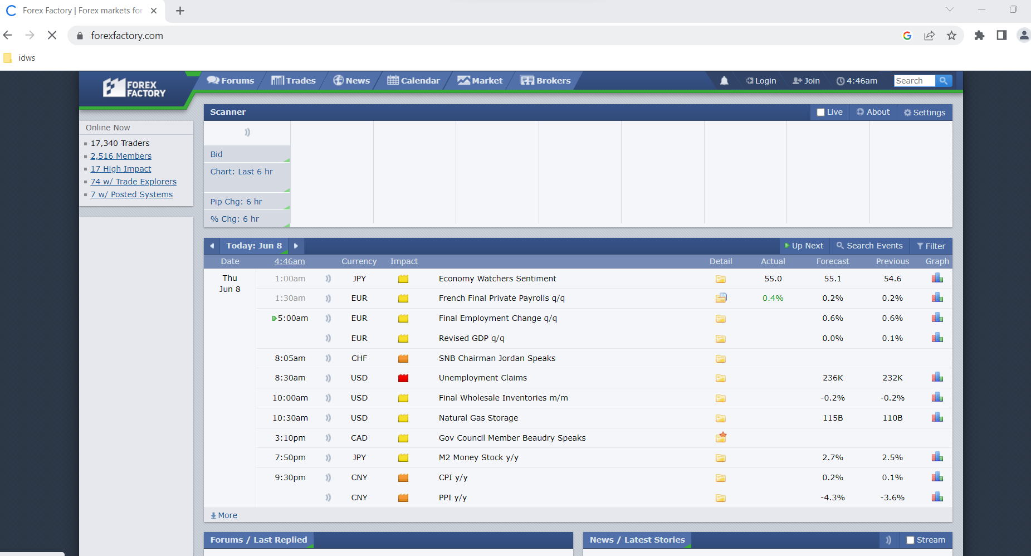Open browser extensions puzzle icon

[x=979, y=36]
